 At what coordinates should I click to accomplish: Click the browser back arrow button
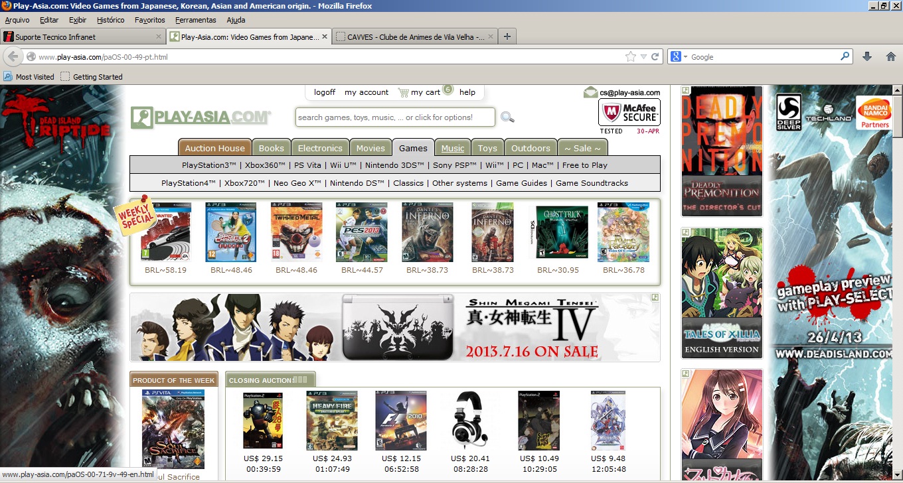click(x=13, y=57)
